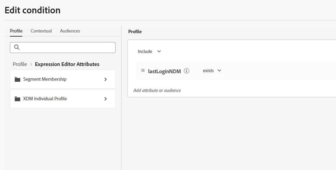336x170 pixels.
Task: Open the Include dropdown
Action: 149,51
